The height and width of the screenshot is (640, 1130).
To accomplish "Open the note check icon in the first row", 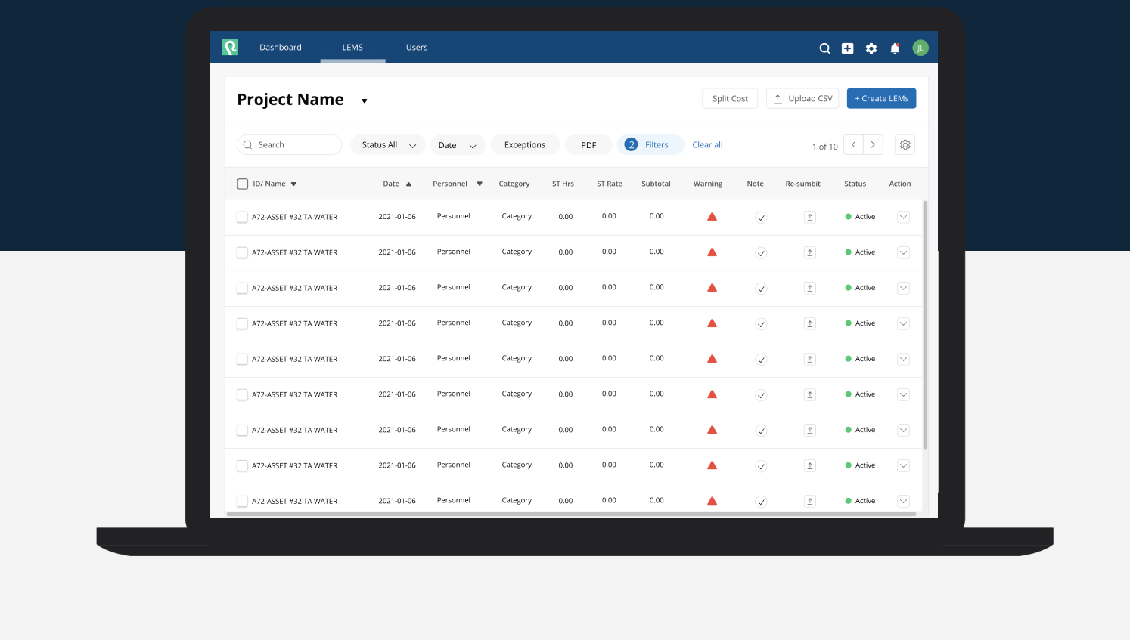I will click(762, 218).
